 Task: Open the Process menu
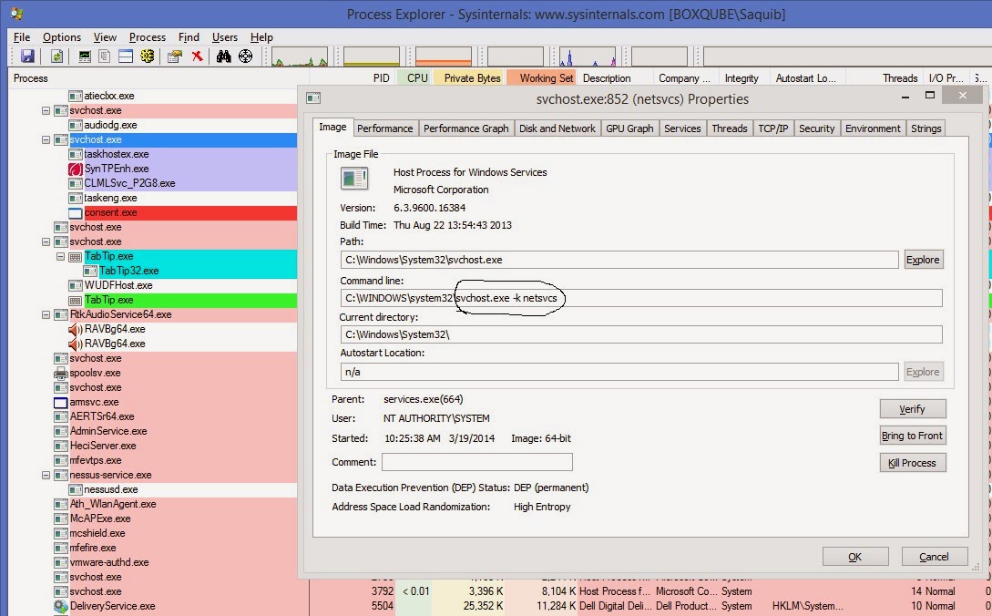[147, 37]
